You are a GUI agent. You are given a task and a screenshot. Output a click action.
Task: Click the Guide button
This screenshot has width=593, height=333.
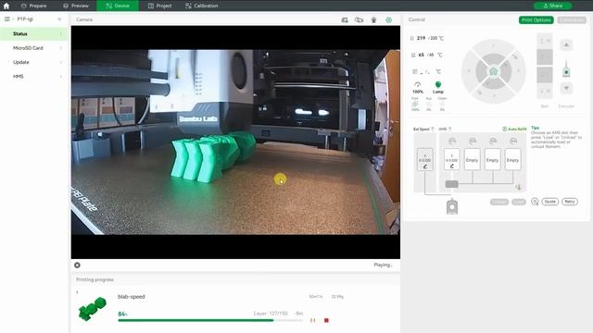point(549,202)
